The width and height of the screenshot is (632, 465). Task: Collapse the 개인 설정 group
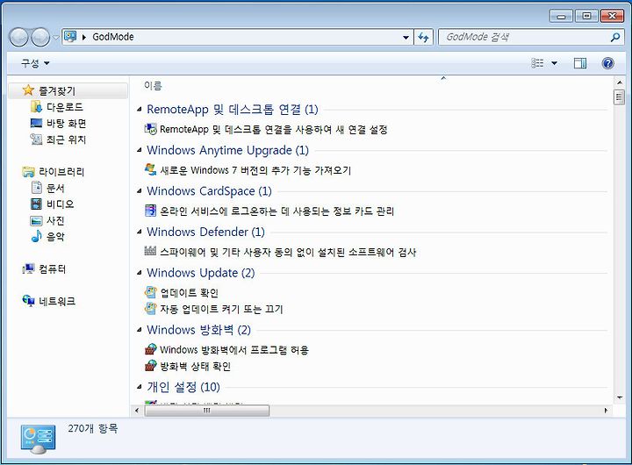[140, 387]
